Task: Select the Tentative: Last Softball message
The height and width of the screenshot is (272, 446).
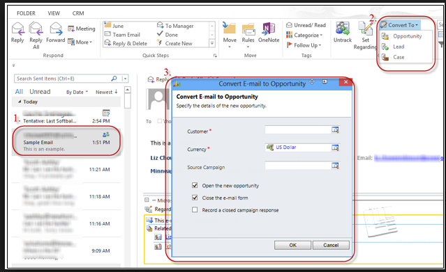Action: (x=66, y=117)
